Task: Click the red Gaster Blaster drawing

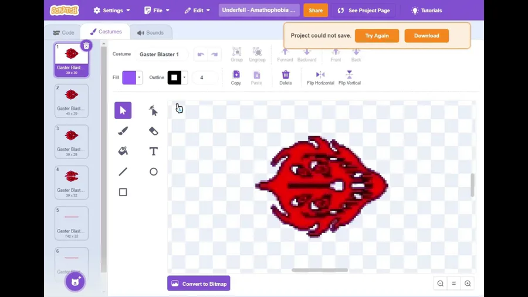Action: 321,186
